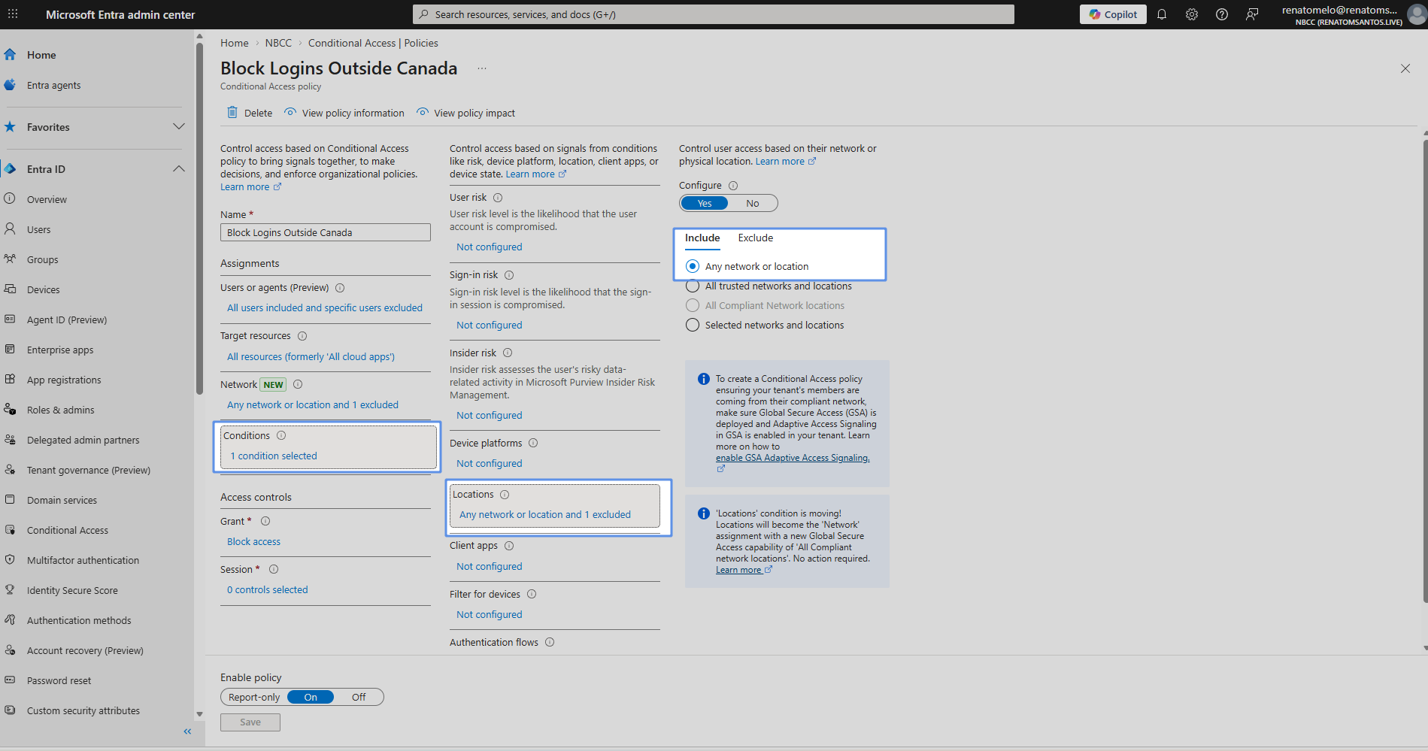
Task: Click View policy impact
Action: 466,113
